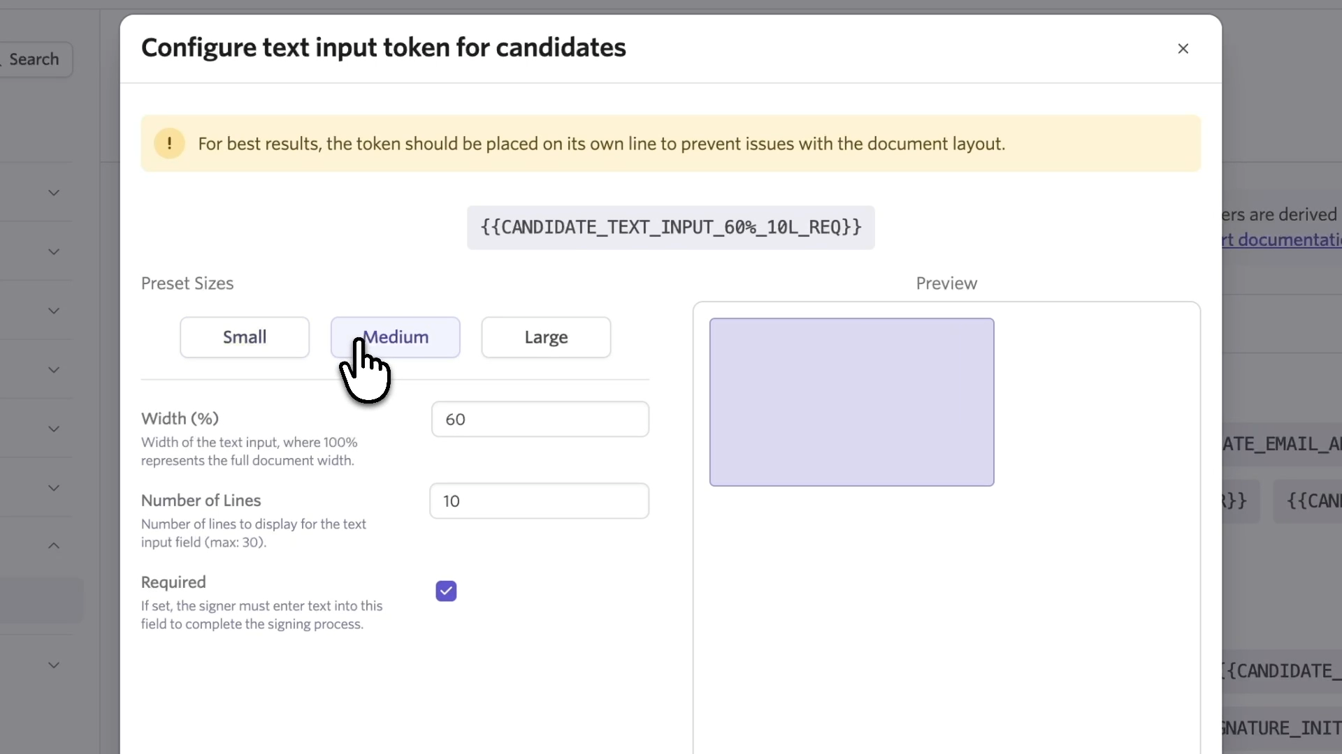The width and height of the screenshot is (1342, 754).
Task: Collapse the open sidebar section with up chevron
Action: pyautogui.click(x=54, y=546)
